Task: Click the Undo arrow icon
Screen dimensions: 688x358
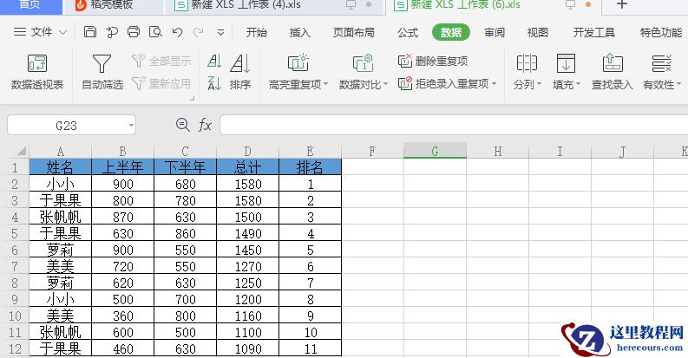Action: pos(177,32)
